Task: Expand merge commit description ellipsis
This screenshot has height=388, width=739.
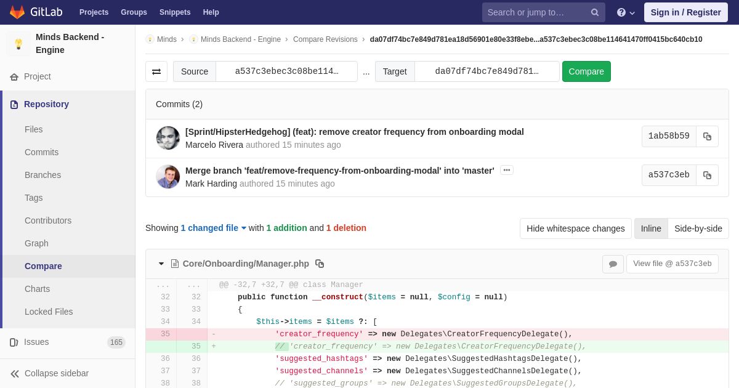Action: 507,170
